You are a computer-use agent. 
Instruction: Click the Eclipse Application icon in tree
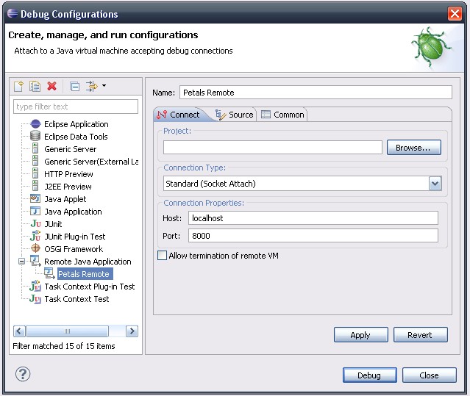point(35,124)
